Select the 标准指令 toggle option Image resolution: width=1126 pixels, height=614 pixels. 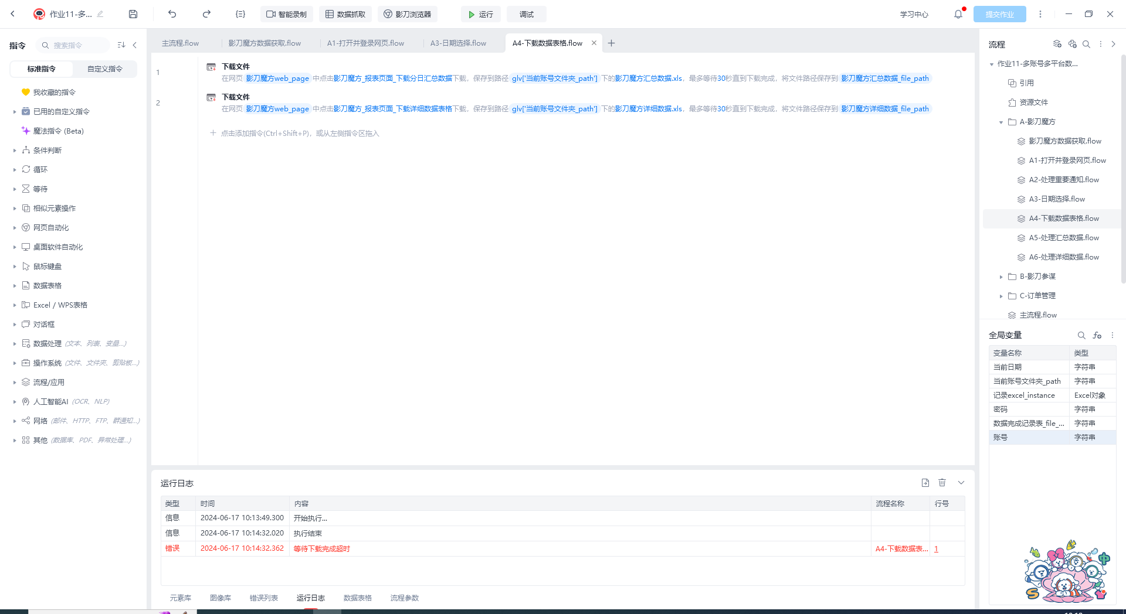click(x=42, y=69)
